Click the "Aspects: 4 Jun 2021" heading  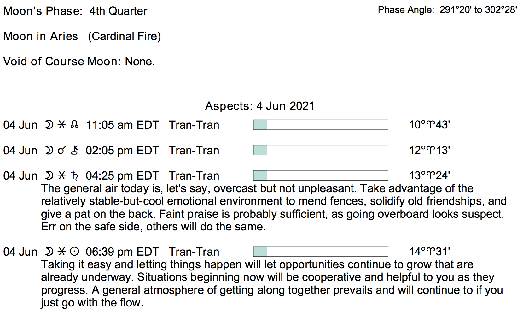coord(260,106)
